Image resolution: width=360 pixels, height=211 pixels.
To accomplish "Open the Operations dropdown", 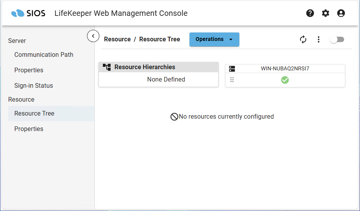I will (214, 39).
